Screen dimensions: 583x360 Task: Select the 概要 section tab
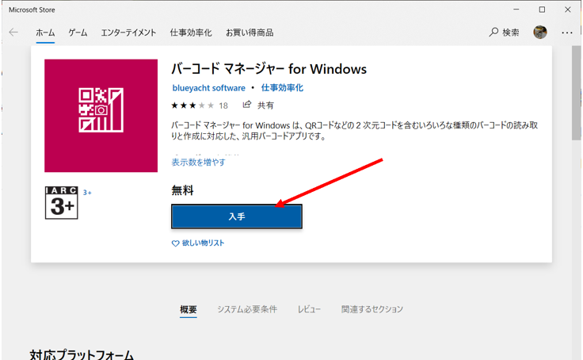click(189, 309)
